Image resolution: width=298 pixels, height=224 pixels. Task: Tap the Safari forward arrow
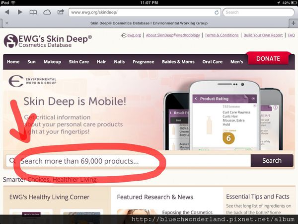20,11
